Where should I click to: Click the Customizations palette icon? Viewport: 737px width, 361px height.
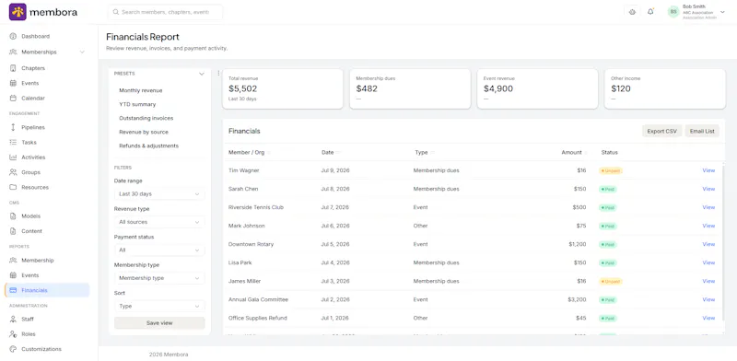click(13, 349)
